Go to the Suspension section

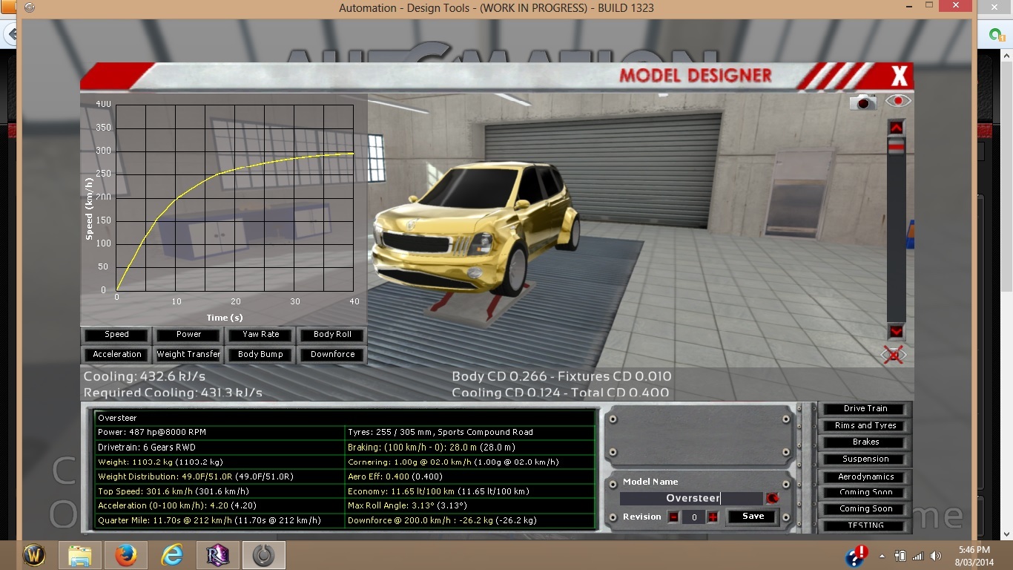[865, 459]
